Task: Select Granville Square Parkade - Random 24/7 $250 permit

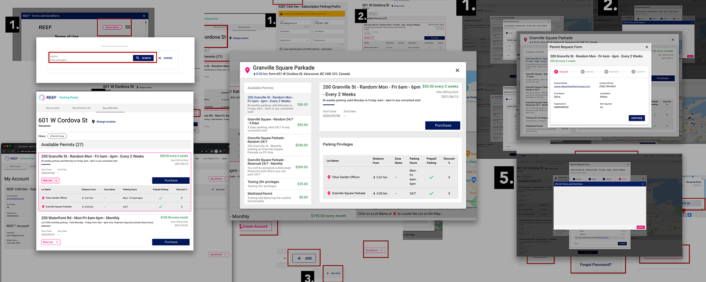Action: (x=278, y=145)
